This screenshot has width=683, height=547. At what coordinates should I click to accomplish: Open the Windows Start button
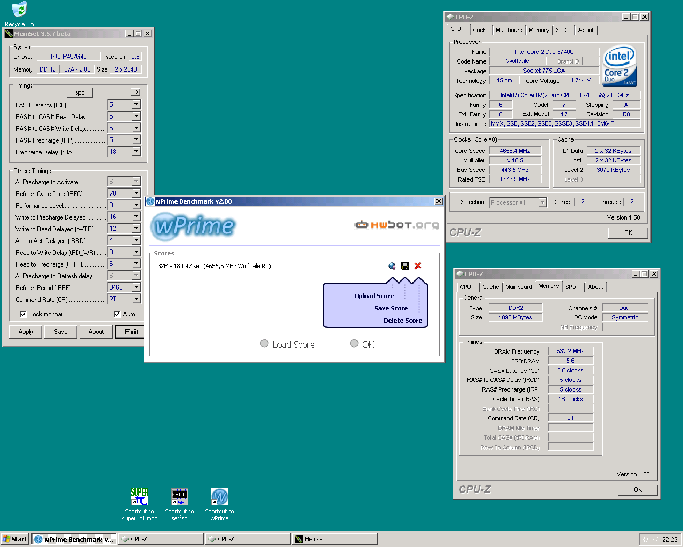14,539
